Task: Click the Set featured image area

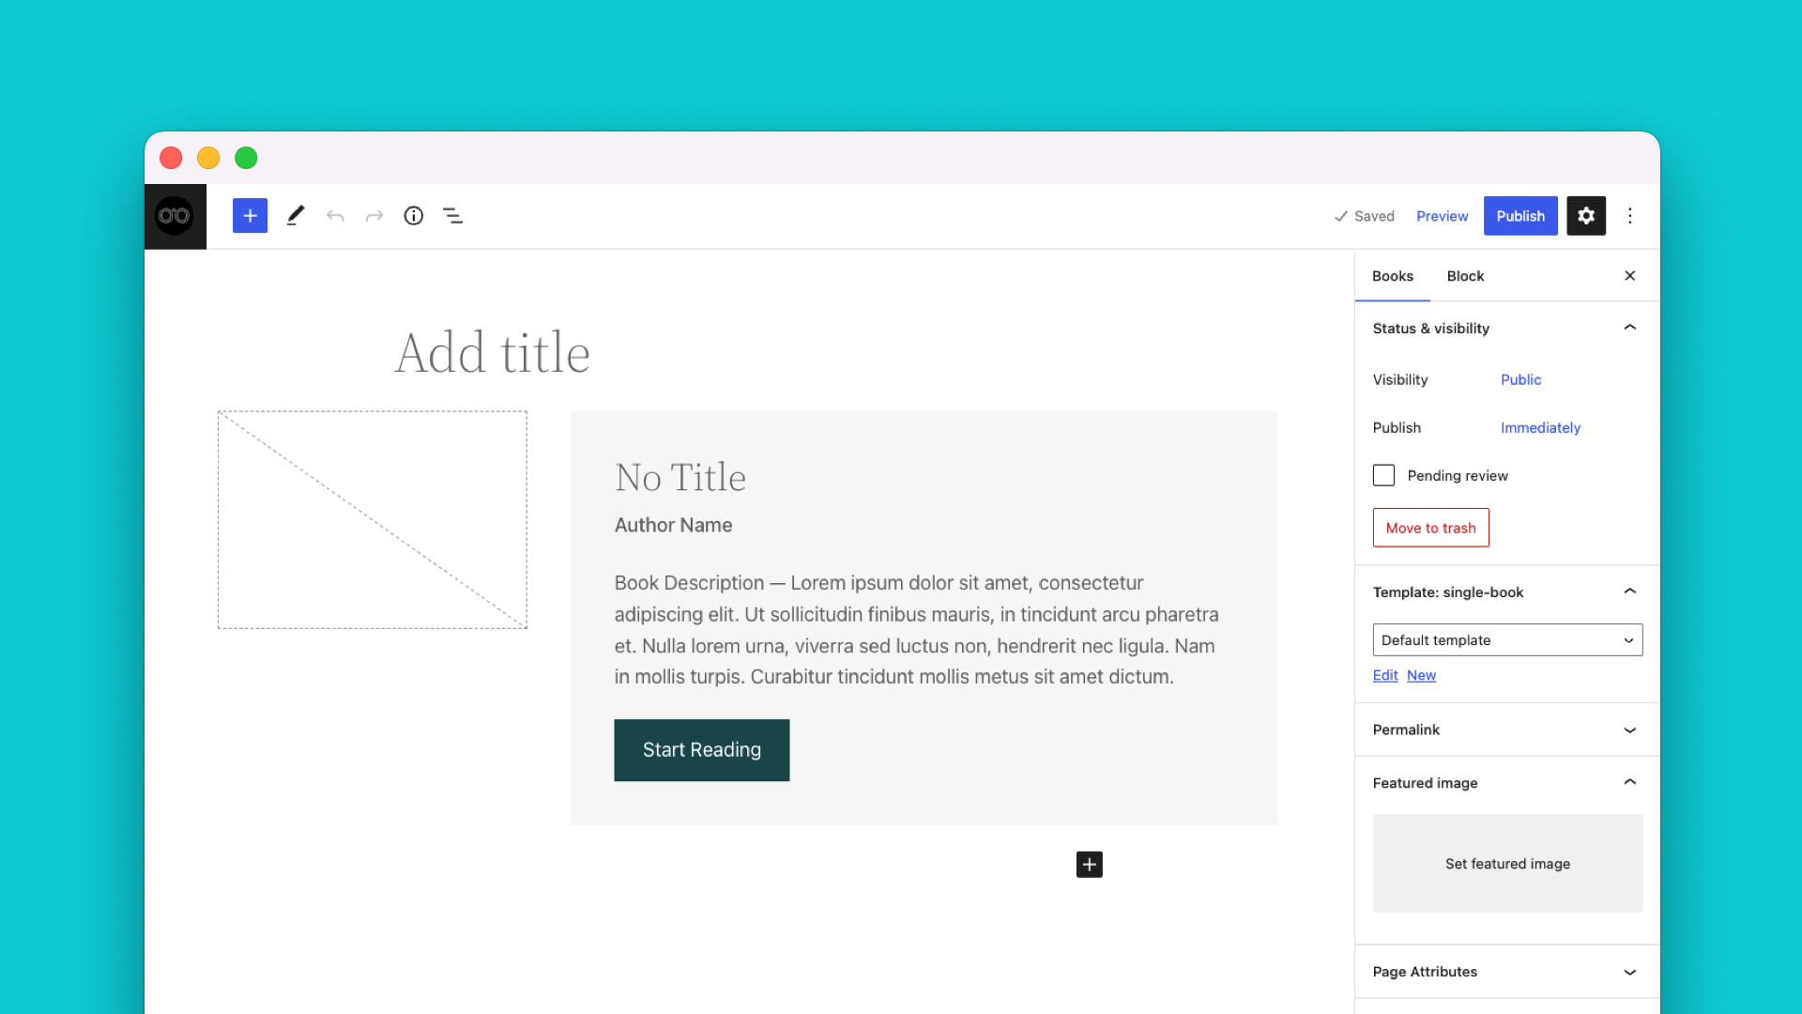Action: [1506, 863]
